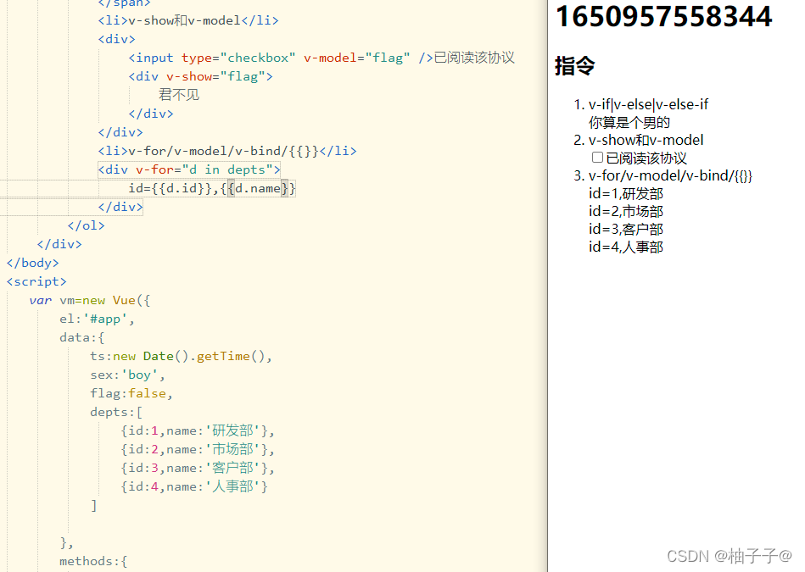This screenshot has height=572, width=805.
Task: Click the 指令 heading in preview
Action: pyautogui.click(x=574, y=66)
